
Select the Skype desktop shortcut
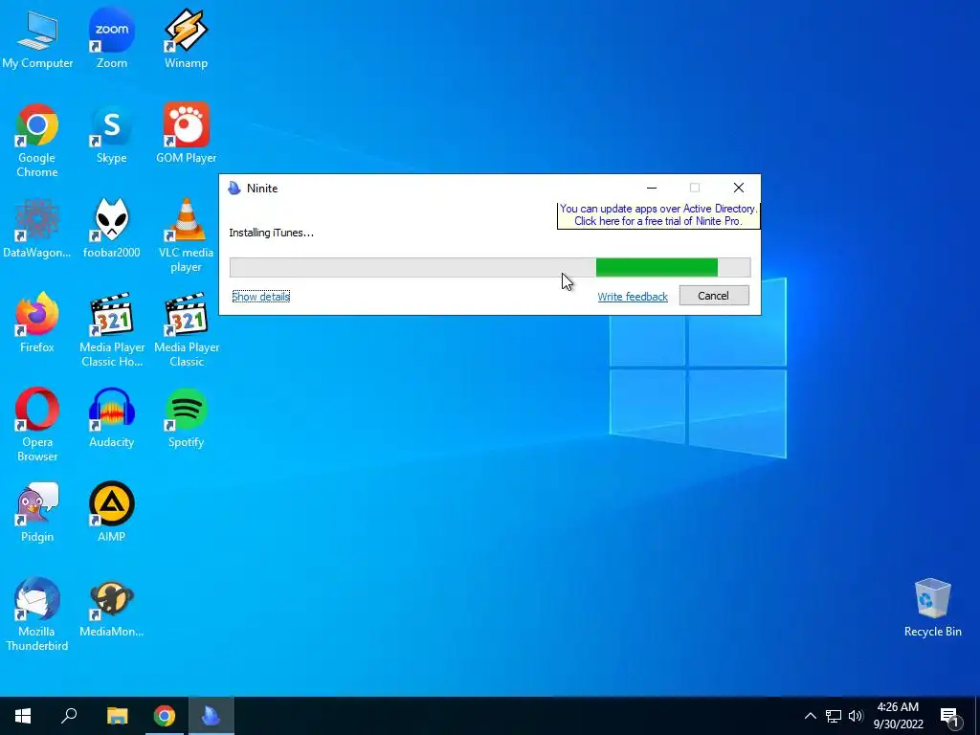click(x=111, y=134)
